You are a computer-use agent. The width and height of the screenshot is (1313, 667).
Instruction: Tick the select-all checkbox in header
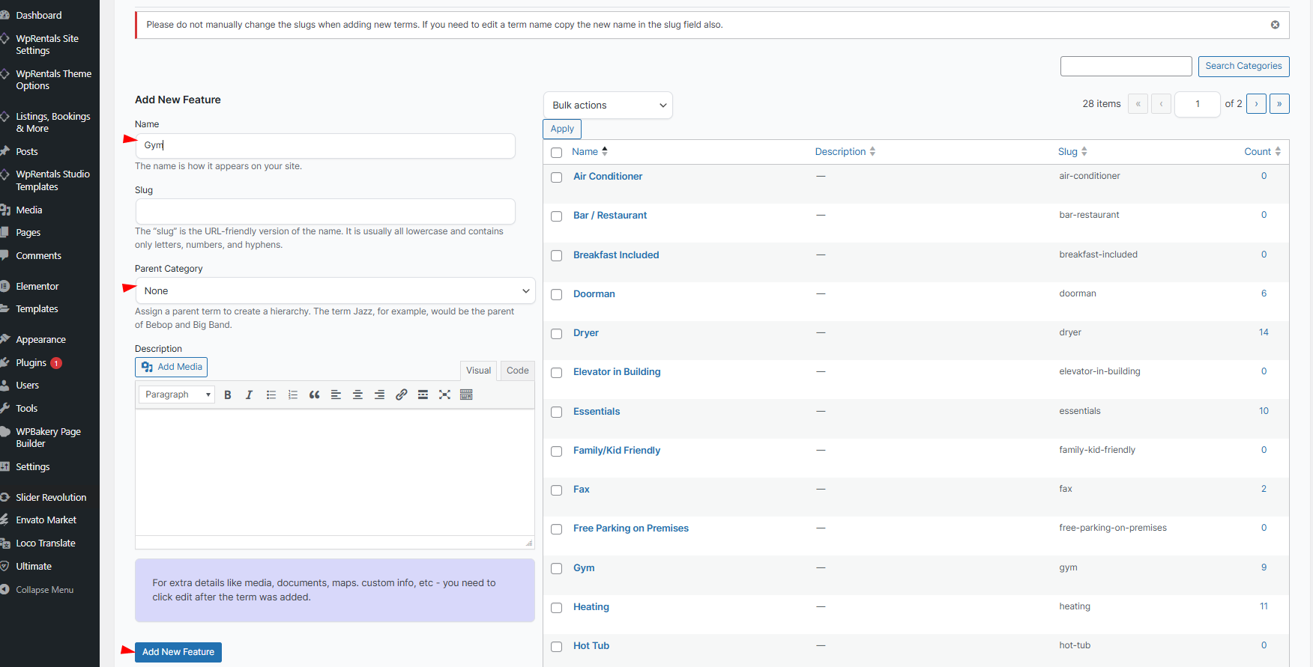(x=556, y=153)
